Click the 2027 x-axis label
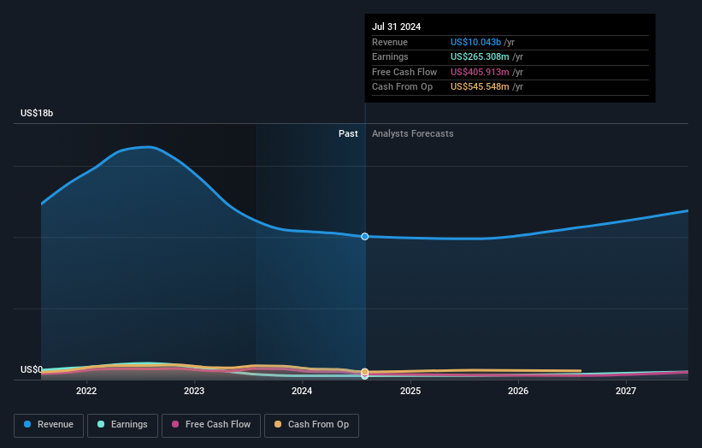Screen dimensions: 702x448 point(625,391)
